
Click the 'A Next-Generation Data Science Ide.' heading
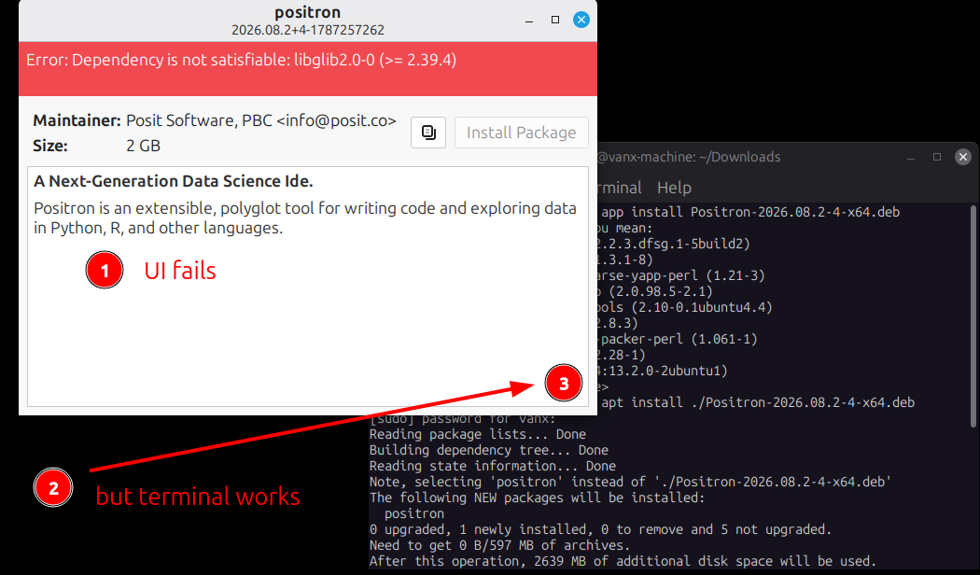[173, 181]
